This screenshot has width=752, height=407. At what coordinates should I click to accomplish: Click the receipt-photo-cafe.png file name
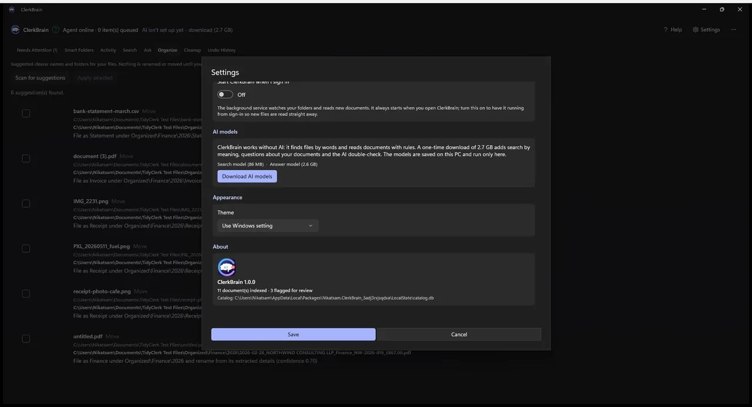pyautogui.click(x=102, y=291)
